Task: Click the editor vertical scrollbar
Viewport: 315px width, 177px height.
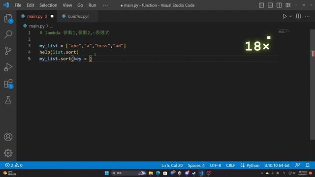Action: 313,84
